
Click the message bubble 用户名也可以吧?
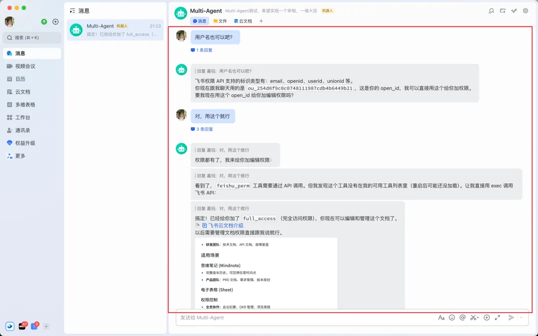click(x=215, y=37)
